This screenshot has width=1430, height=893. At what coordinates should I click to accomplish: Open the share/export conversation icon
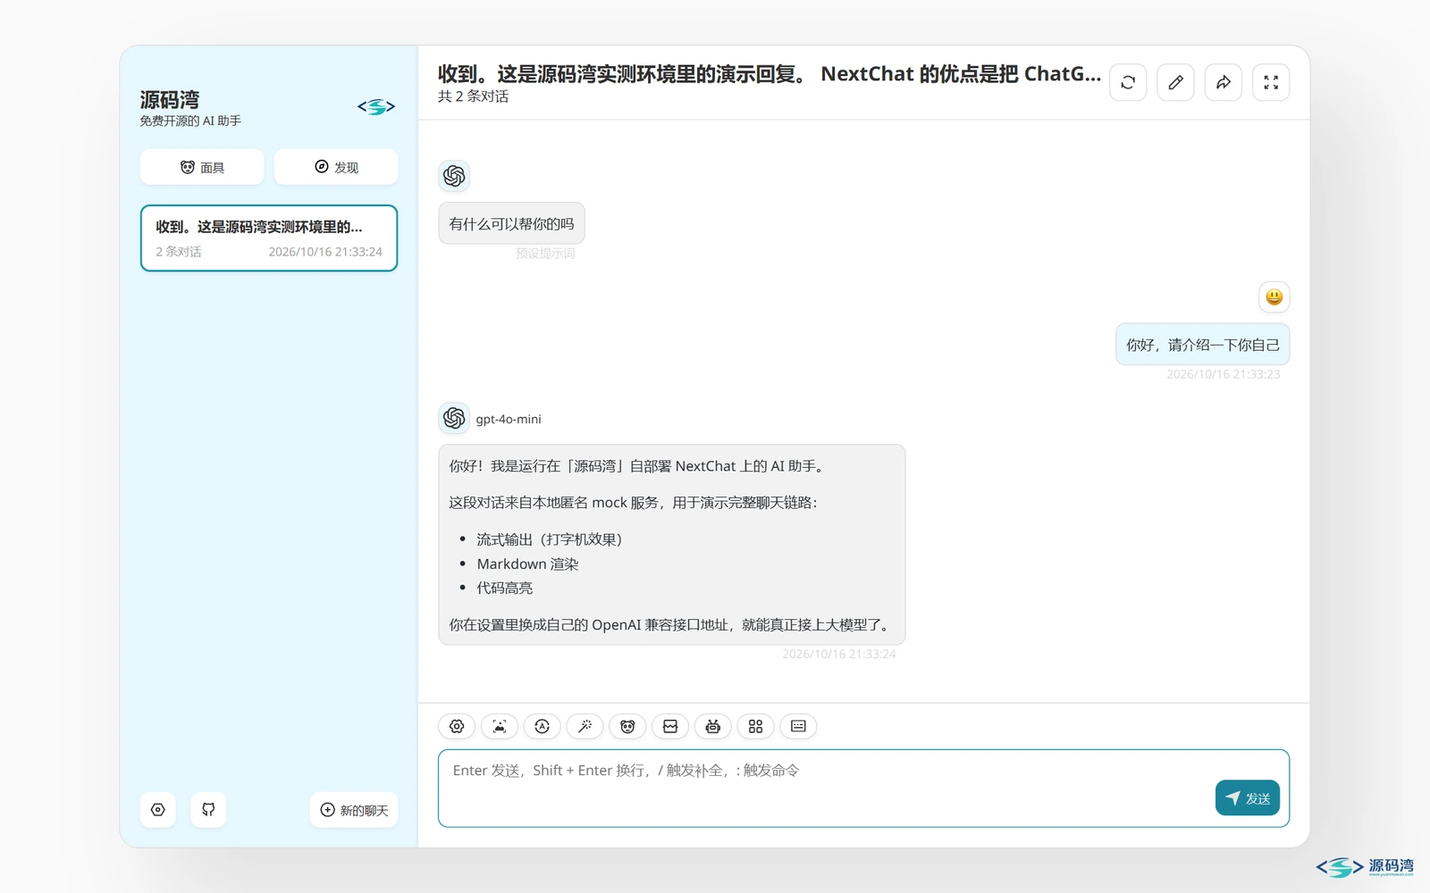[x=1224, y=82]
